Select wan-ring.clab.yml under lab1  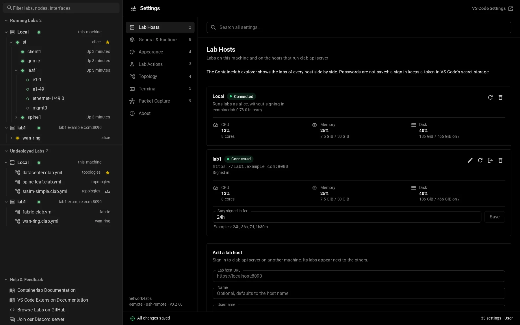click(x=61, y=221)
